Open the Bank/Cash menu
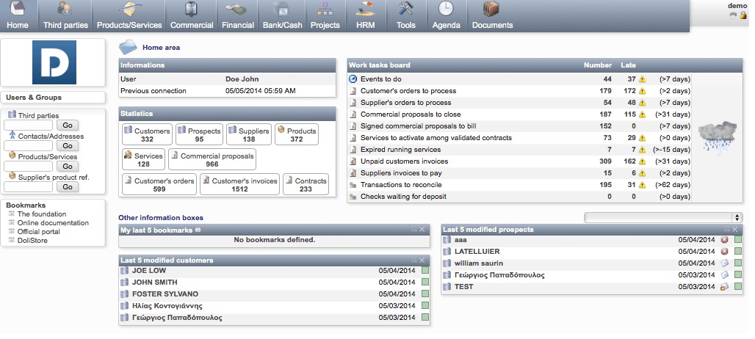The width and height of the screenshot is (755, 339). [282, 16]
